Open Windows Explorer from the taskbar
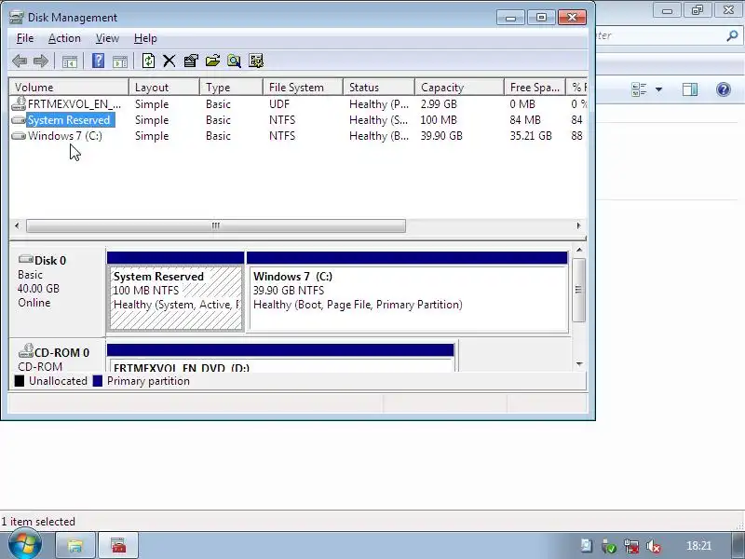Image resolution: width=745 pixels, height=559 pixels. (74, 545)
